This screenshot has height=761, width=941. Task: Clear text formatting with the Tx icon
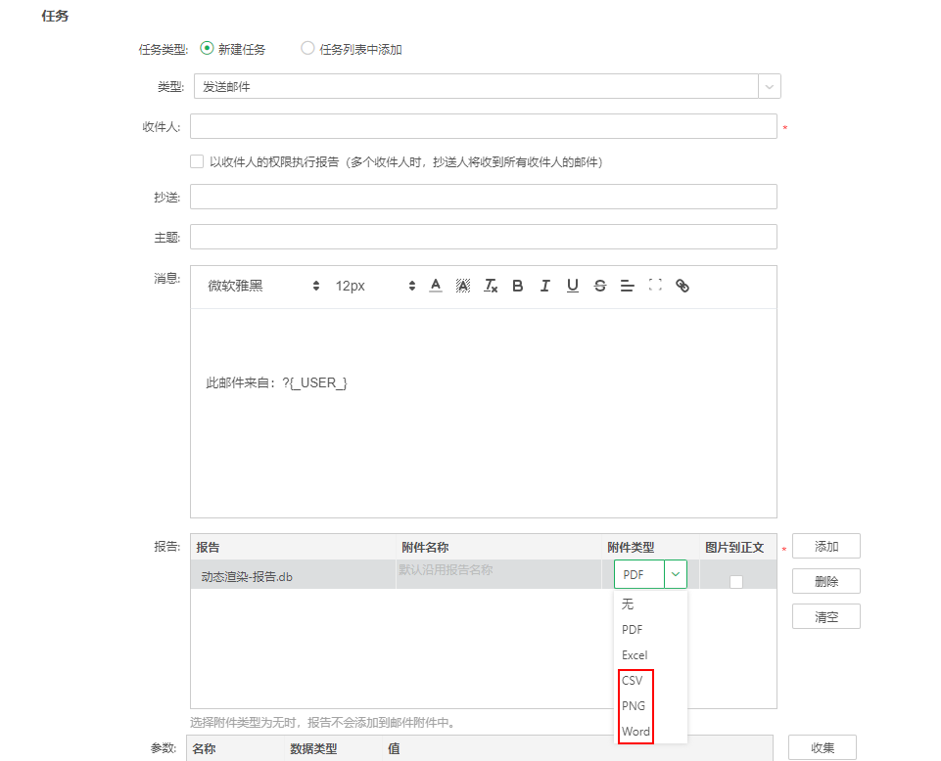pyautogui.click(x=491, y=285)
